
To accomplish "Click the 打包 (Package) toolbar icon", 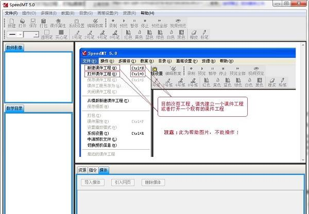I will [44, 23].
